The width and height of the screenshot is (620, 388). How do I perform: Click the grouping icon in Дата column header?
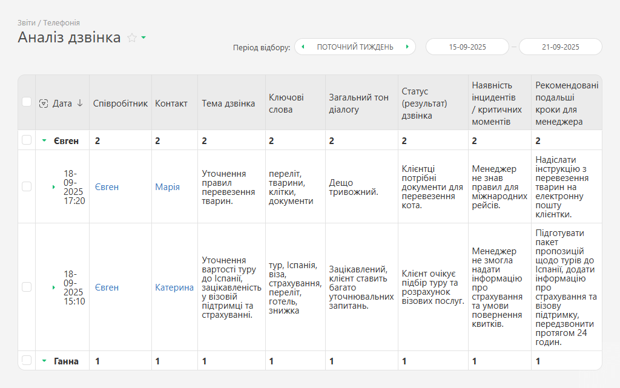click(43, 104)
